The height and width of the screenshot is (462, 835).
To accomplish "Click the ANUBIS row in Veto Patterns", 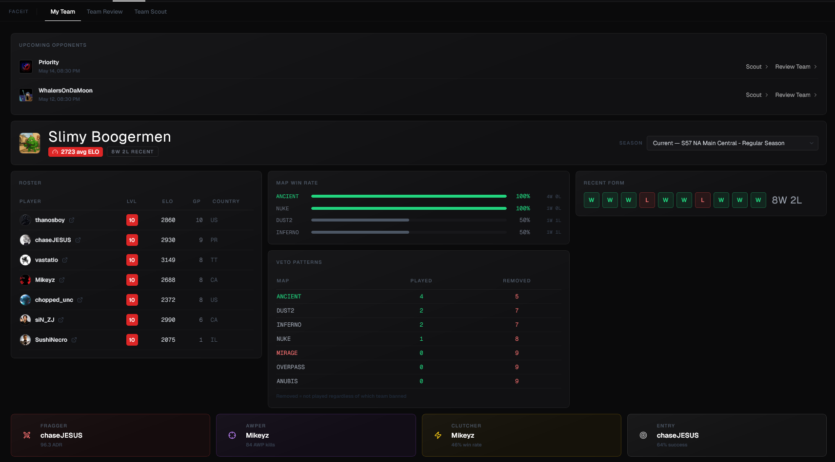I will point(419,381).
